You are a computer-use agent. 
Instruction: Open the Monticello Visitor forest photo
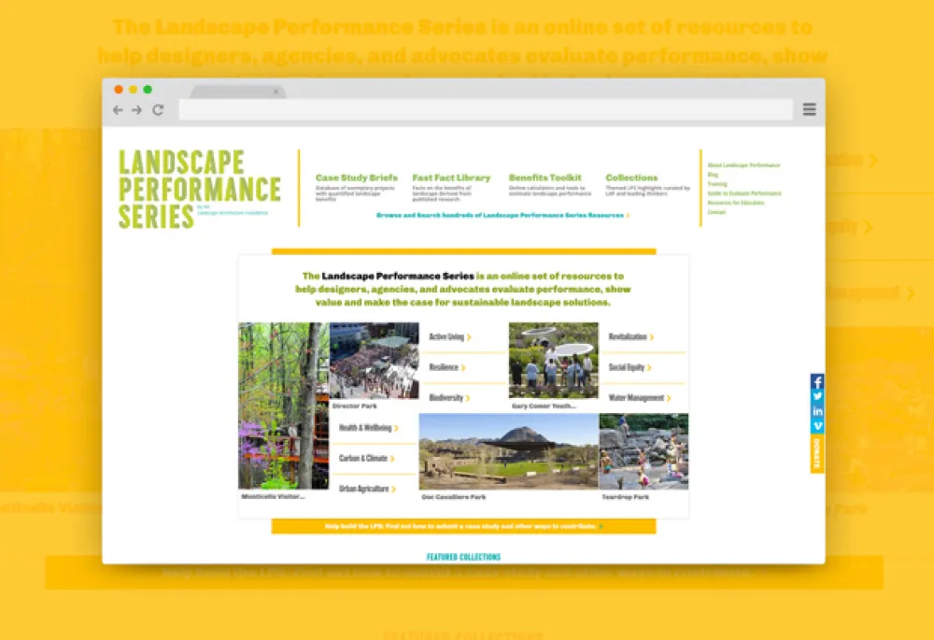(x=284, y=405)
